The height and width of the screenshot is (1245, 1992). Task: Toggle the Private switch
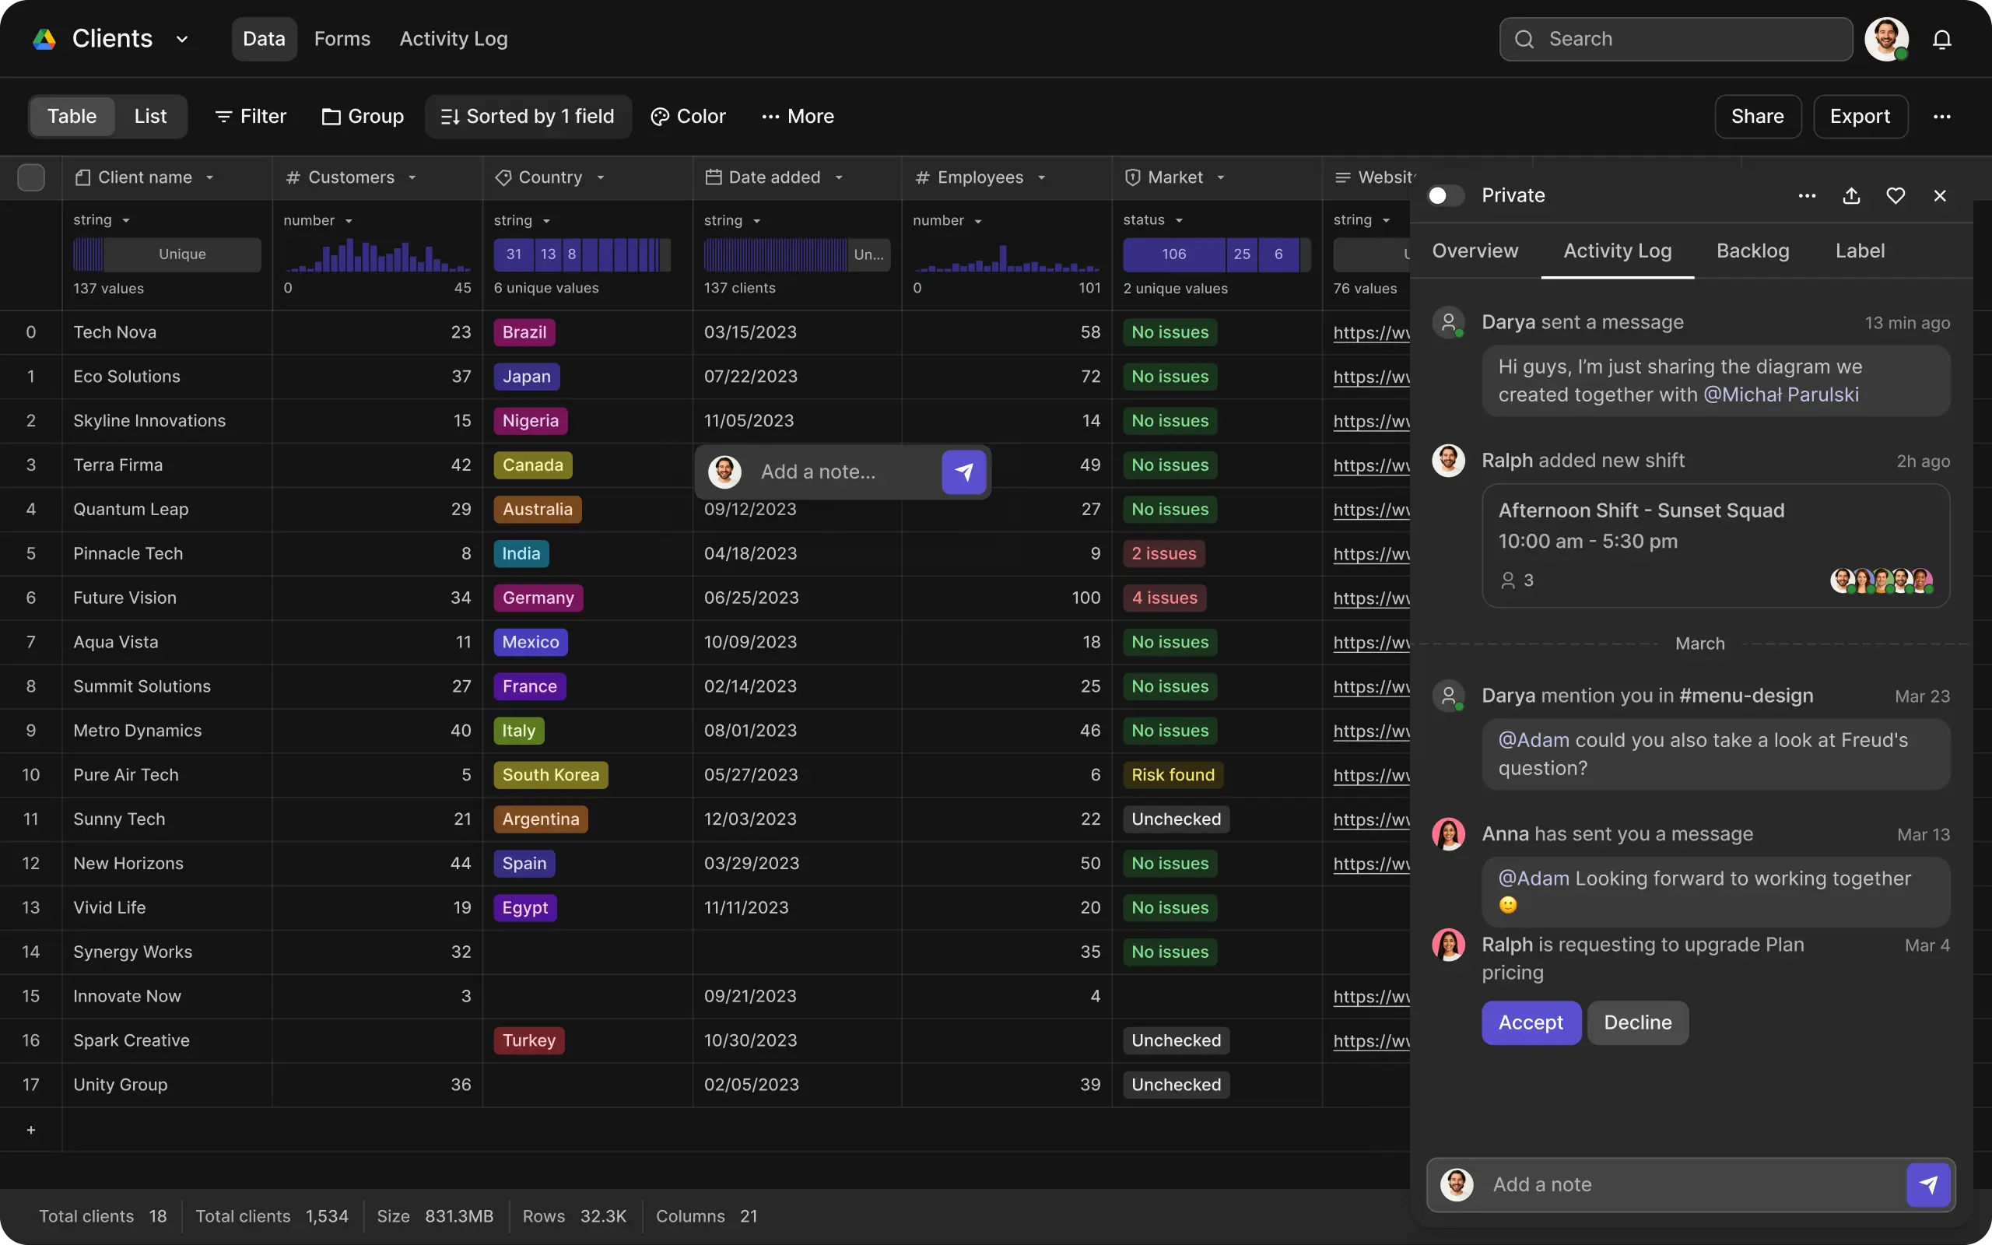1445,195
